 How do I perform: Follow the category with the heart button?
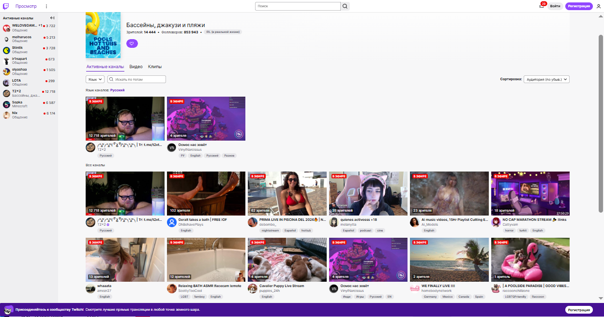(x=132, y=43)
